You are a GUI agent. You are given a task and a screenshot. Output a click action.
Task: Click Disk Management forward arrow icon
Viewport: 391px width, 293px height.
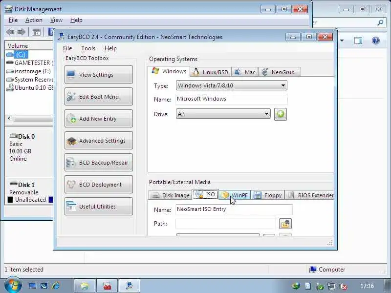coord(21,32)
